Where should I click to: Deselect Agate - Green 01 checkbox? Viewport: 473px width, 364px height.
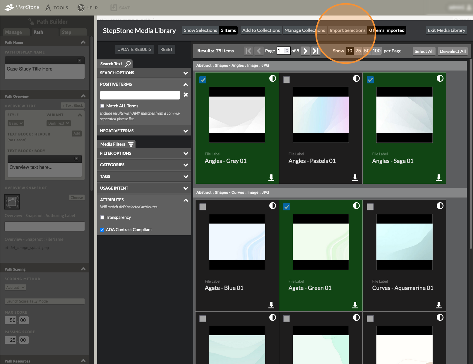tap(287, 207)
